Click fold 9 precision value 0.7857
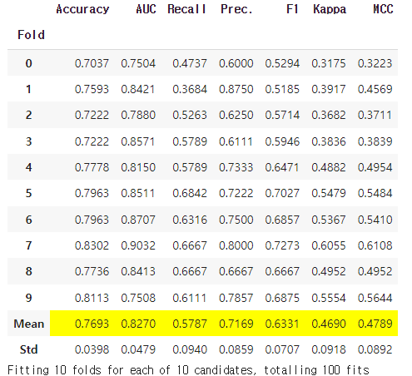This screenshot has width=412, height=376. pos(236,298)
